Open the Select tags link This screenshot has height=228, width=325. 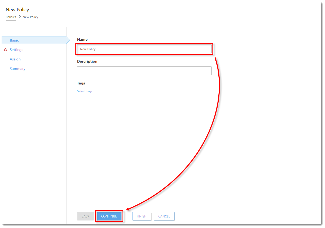pyautogui.click(x=85, y=91)
